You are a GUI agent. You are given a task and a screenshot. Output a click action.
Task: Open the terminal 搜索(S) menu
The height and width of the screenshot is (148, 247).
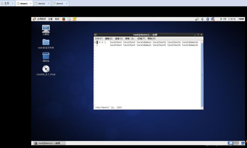coord(130,39)
